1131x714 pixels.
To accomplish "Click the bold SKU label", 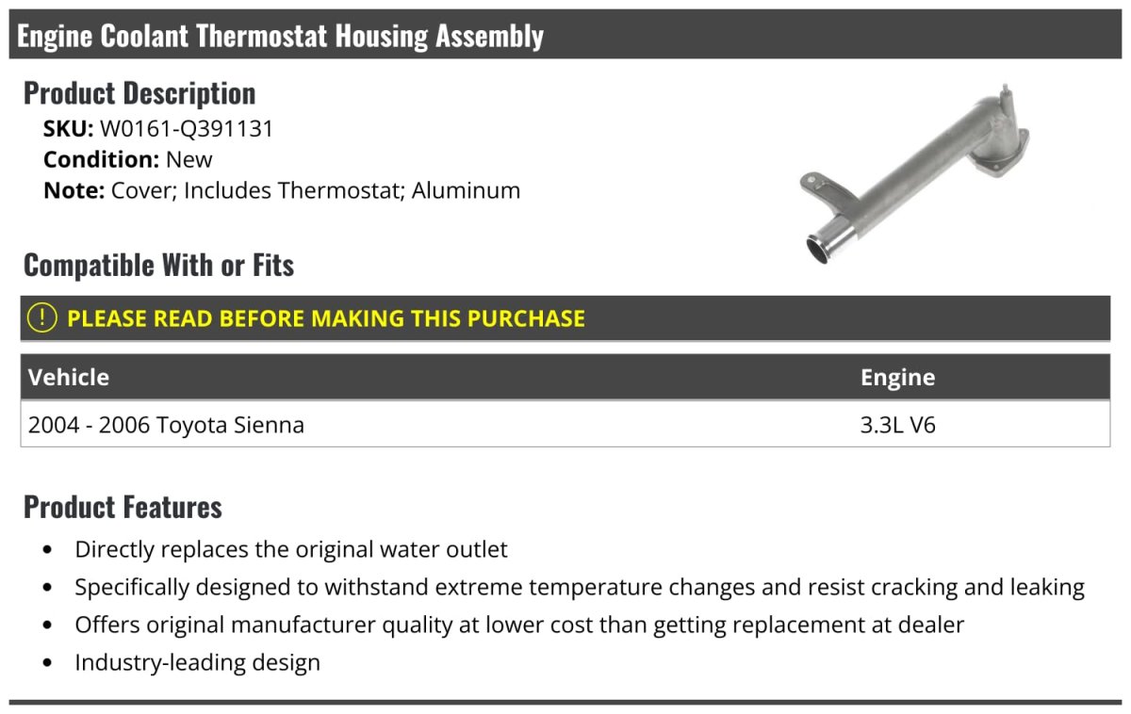I will pos(69,128).
